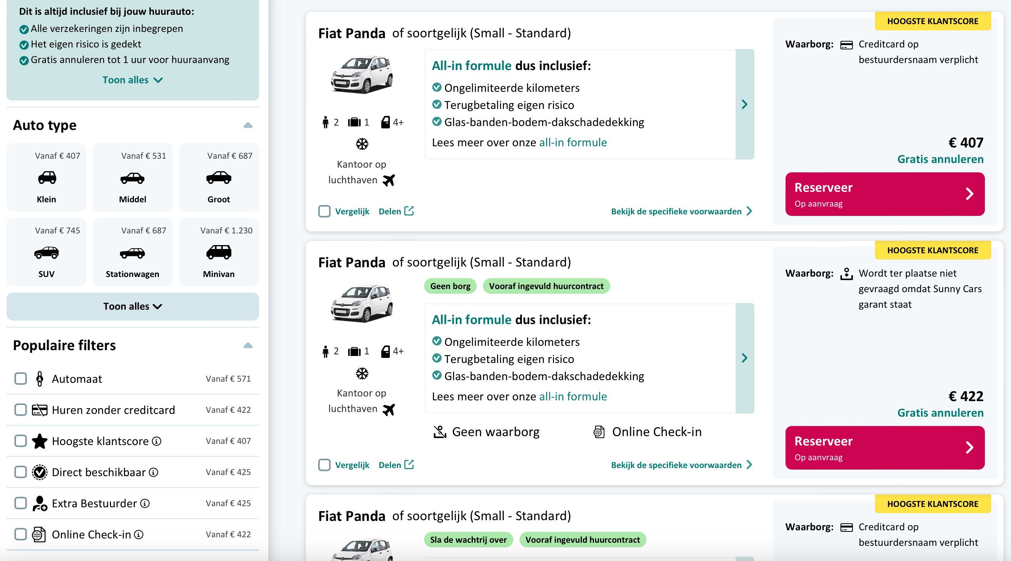Open info icon next to Extra Bestuurder
Viewport: 1011px width, 561px height.
point(145,503)
